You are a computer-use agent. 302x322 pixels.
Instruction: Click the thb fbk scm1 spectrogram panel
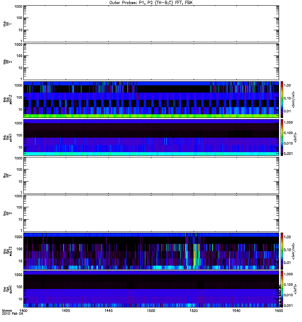pos(151,137)
